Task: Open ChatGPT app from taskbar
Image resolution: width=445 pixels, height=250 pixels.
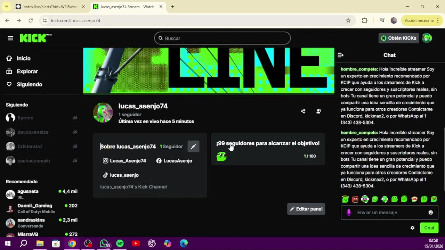Action: 152,244
